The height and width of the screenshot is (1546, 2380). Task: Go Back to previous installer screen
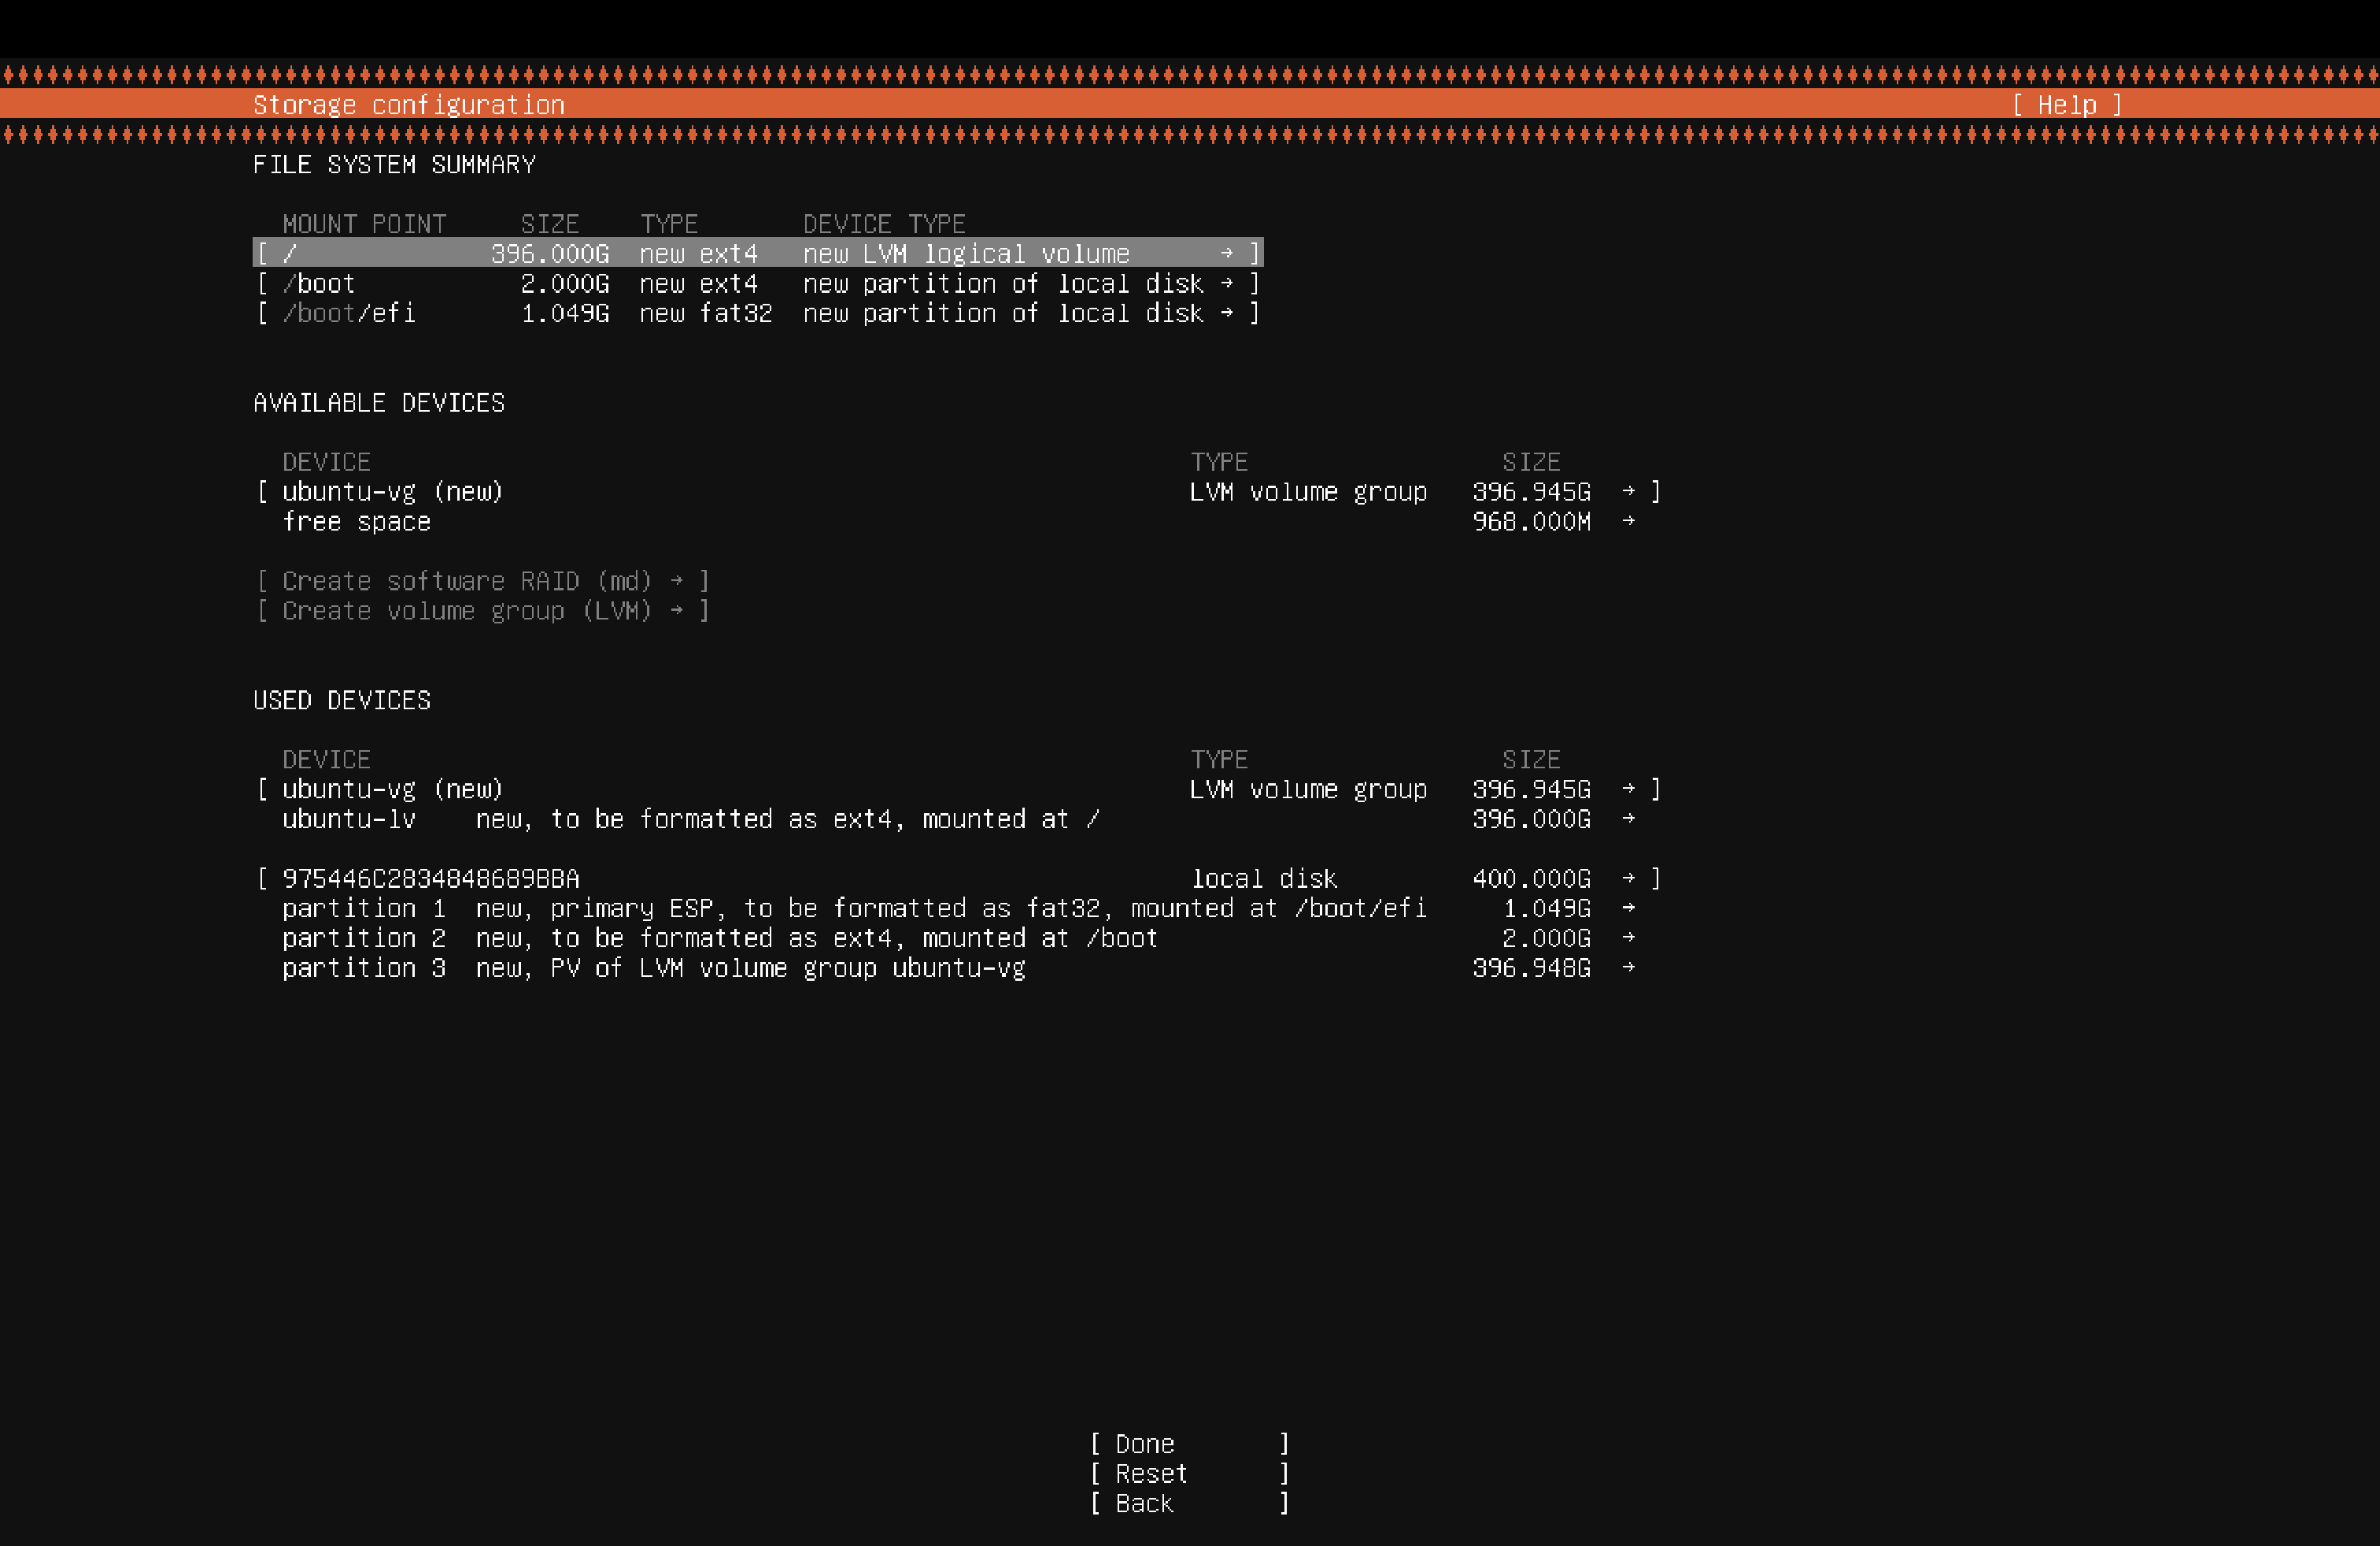click(1189, 1503)
